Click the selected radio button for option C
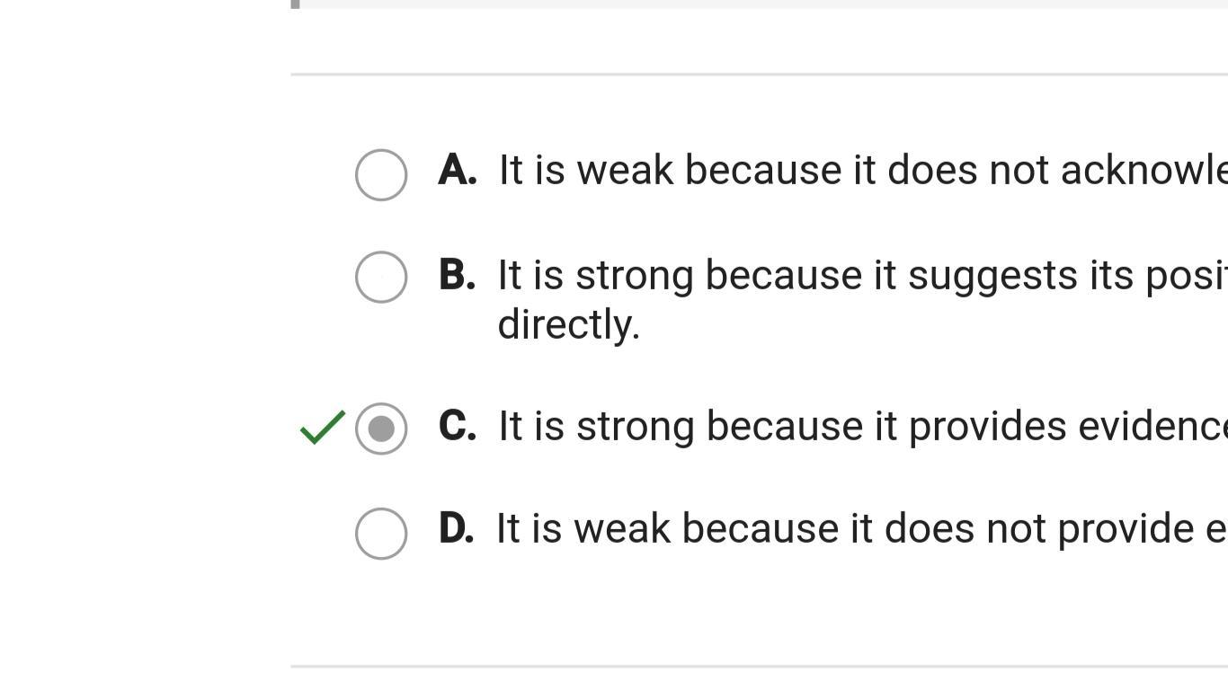The image size is (1228, 690). coord(381,429)
